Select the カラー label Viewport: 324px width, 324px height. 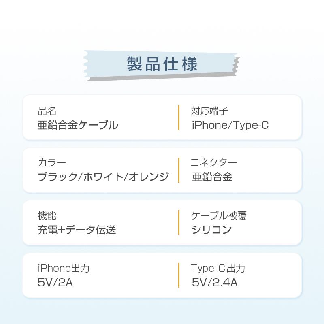[x=52, y=163]
